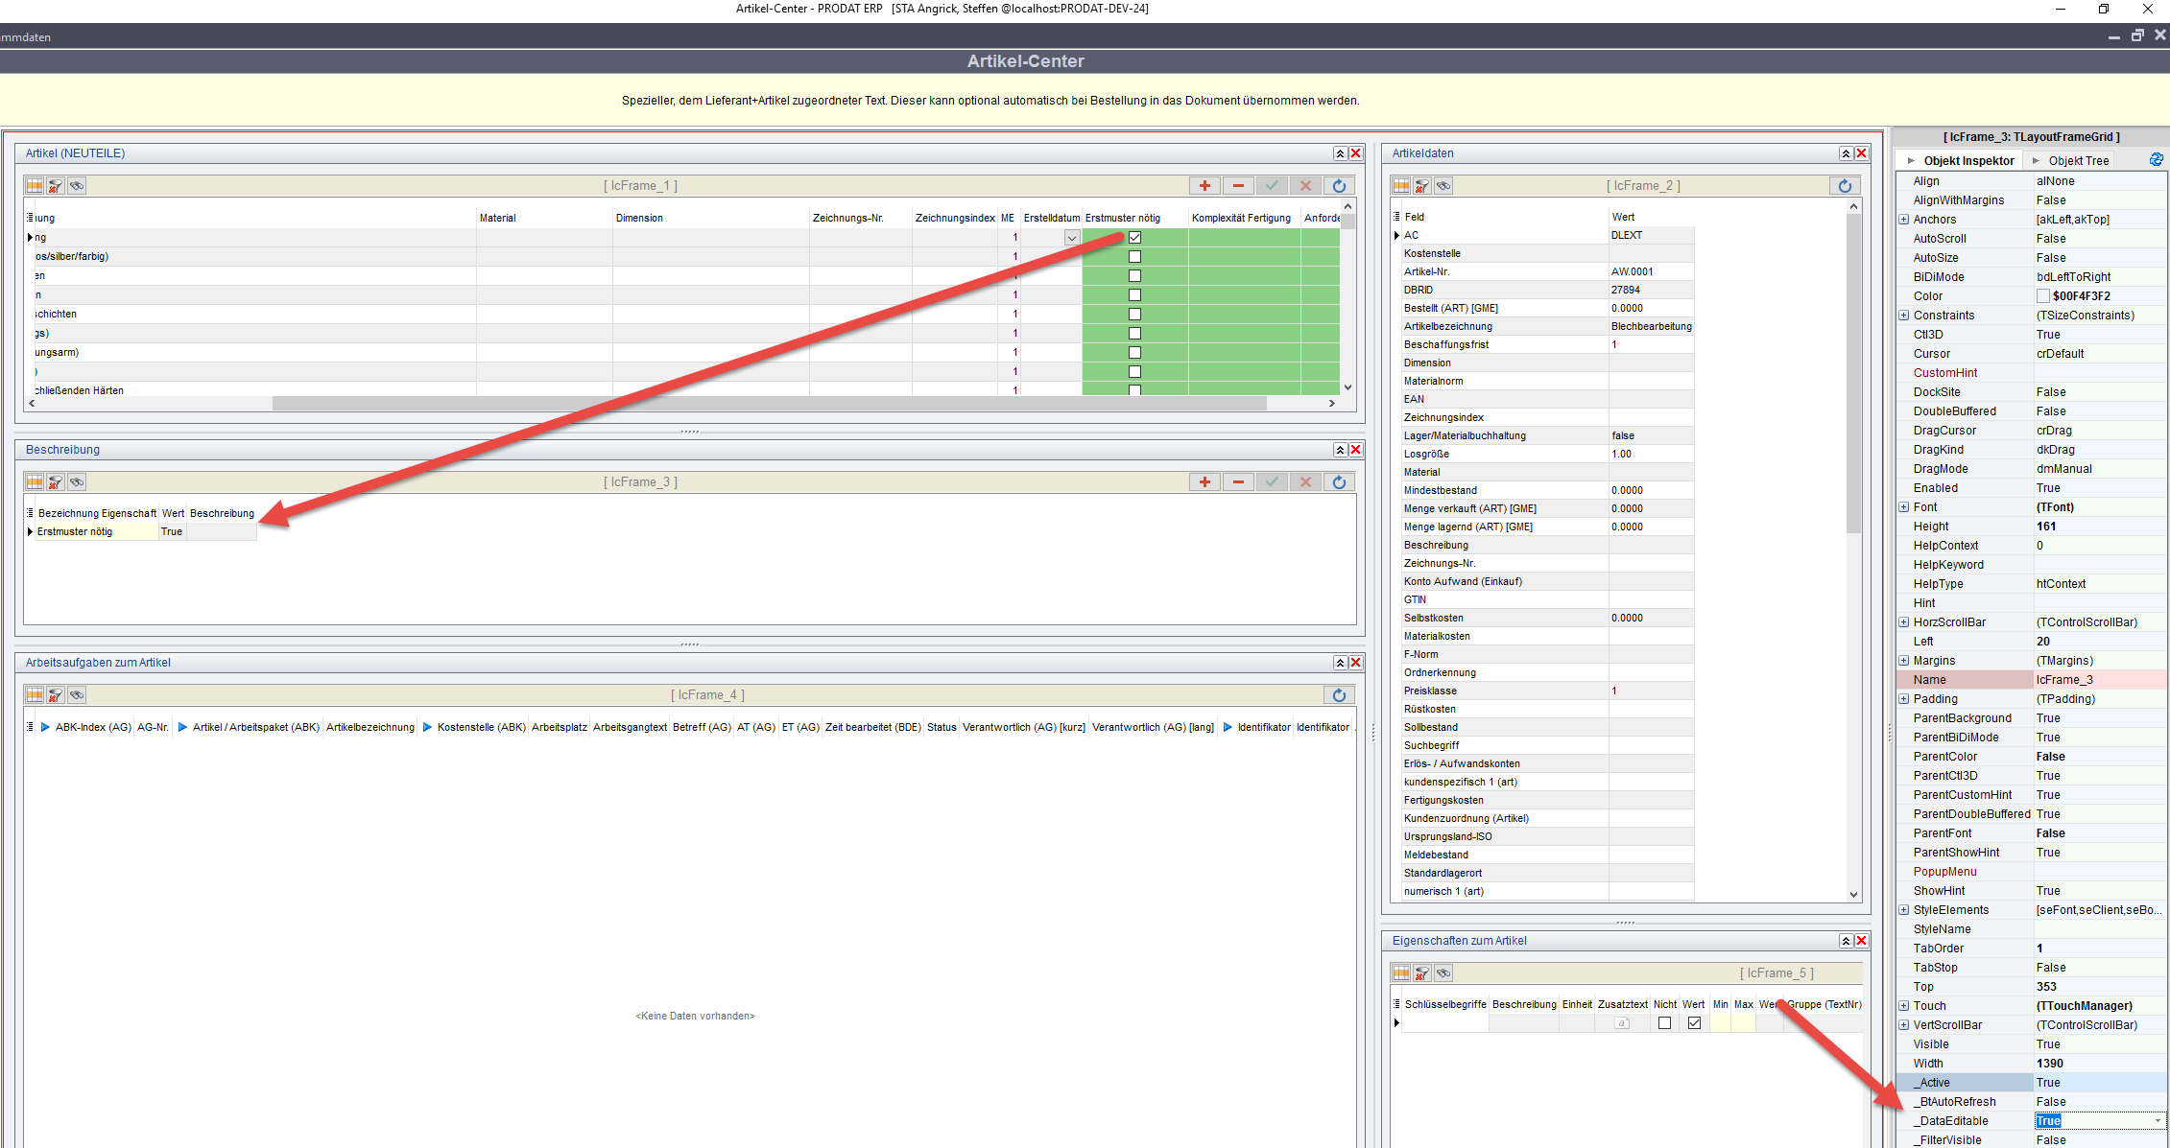Image resolution: width=2170 pixels, height=1148 pixels.
Task: Click the Material column header
Action: click(x=498, y=218)
